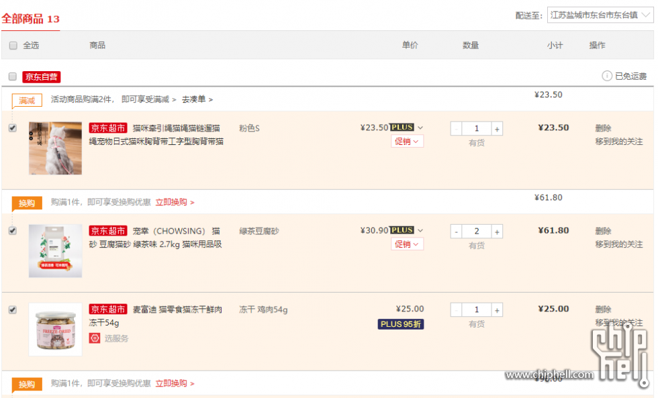Click the PLUS 95折 badge

401,324
